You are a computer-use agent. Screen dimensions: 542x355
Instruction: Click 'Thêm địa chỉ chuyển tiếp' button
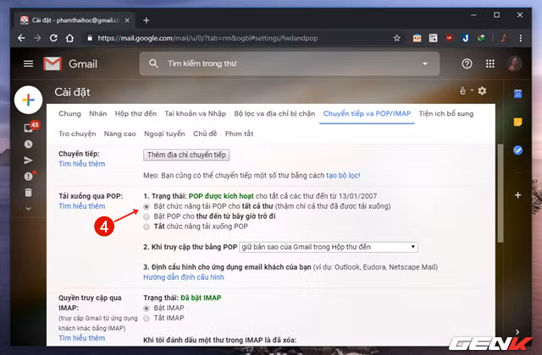[x=187, y=155]
